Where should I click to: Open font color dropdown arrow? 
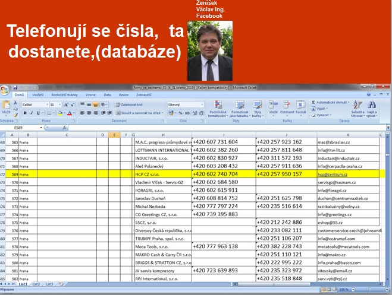pyautogui.click(x=74, y=113)
